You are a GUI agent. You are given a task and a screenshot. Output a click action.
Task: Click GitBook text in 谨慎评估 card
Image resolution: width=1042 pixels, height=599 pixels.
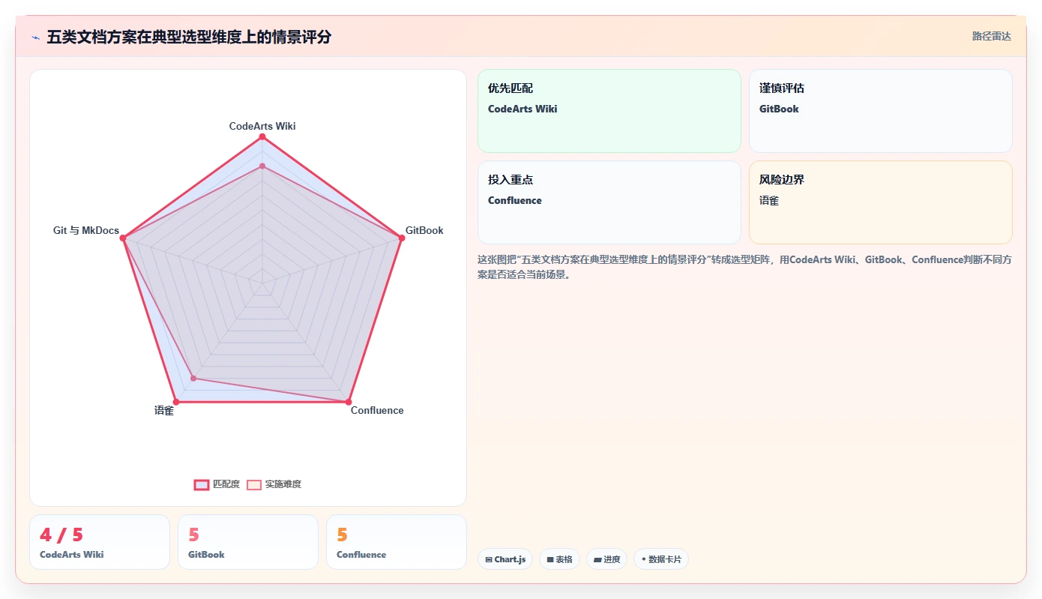pyautogui.click(x=779, y=109)
